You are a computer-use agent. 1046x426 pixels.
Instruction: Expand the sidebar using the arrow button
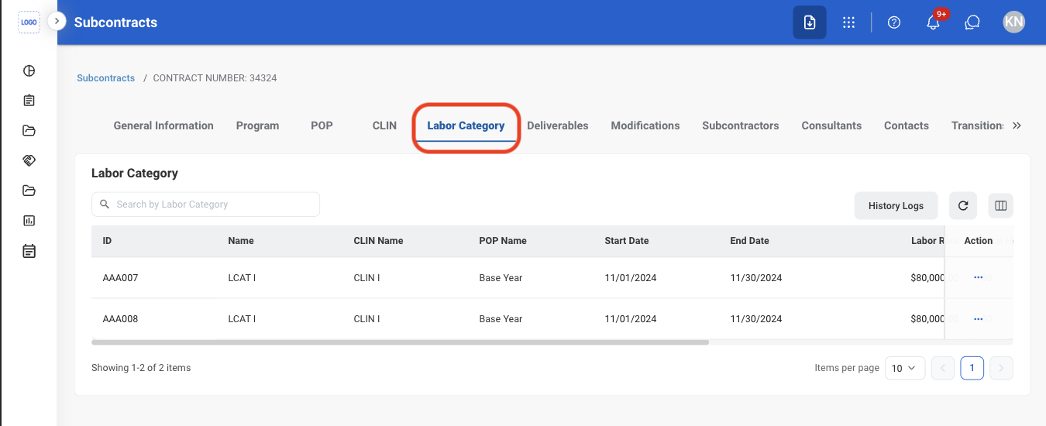pos(57,21)
